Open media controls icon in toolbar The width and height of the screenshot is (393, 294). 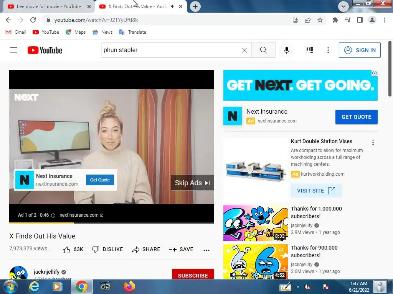347,20
